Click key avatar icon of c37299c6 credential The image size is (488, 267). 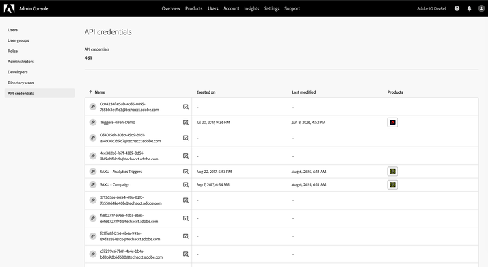coord(93,254)
